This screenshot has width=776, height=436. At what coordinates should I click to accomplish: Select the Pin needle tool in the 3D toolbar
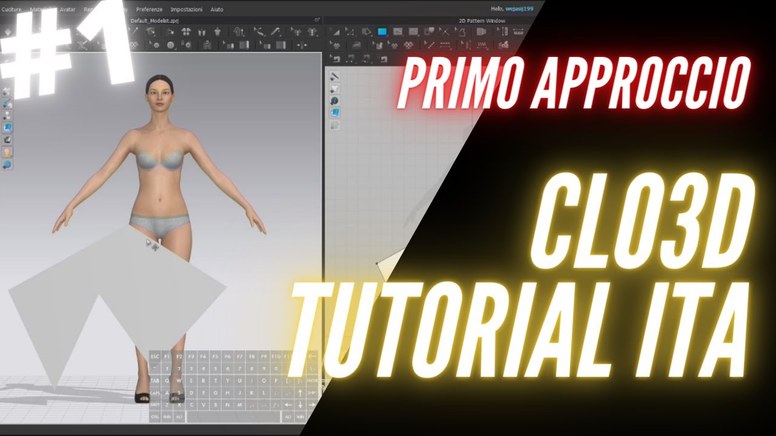coord(135,31)
